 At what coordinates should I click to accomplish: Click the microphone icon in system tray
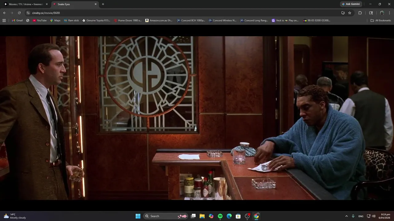(x=353, y=216)
